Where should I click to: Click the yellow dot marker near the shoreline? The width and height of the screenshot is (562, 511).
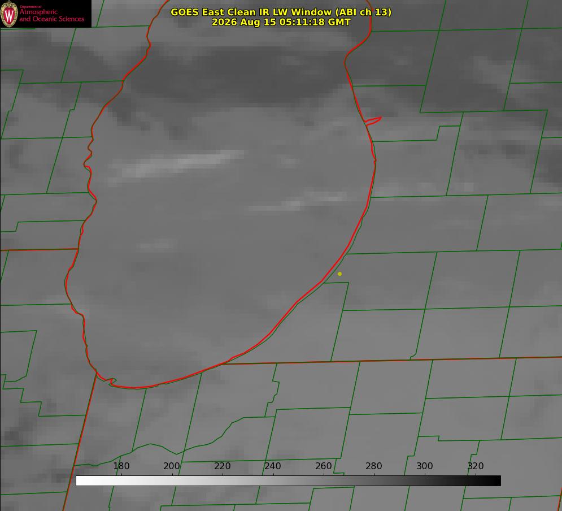(339, 274)
